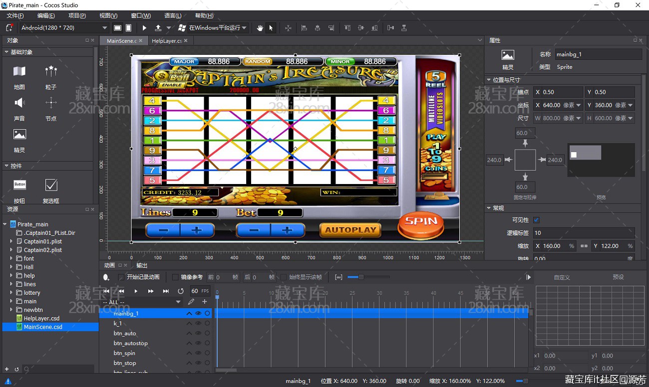Click the publish upload icon
Screen dimensions: 649x387
tap(158, 28)
